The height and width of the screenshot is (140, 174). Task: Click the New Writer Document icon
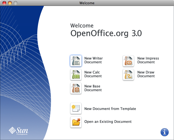pyautogui.click(x=76, y=61)
